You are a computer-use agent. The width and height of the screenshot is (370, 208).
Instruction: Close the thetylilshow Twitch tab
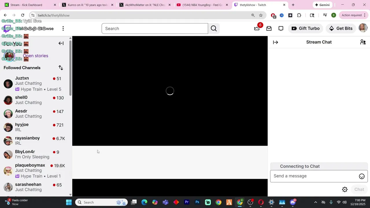pos(284,5)
